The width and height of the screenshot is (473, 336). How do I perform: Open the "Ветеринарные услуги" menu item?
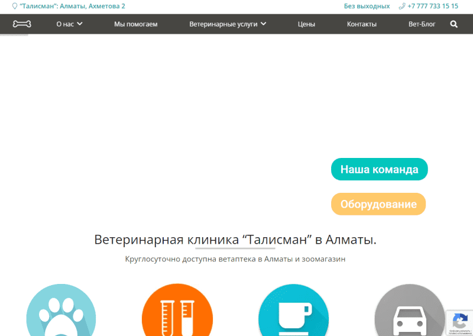coord(223,24)
